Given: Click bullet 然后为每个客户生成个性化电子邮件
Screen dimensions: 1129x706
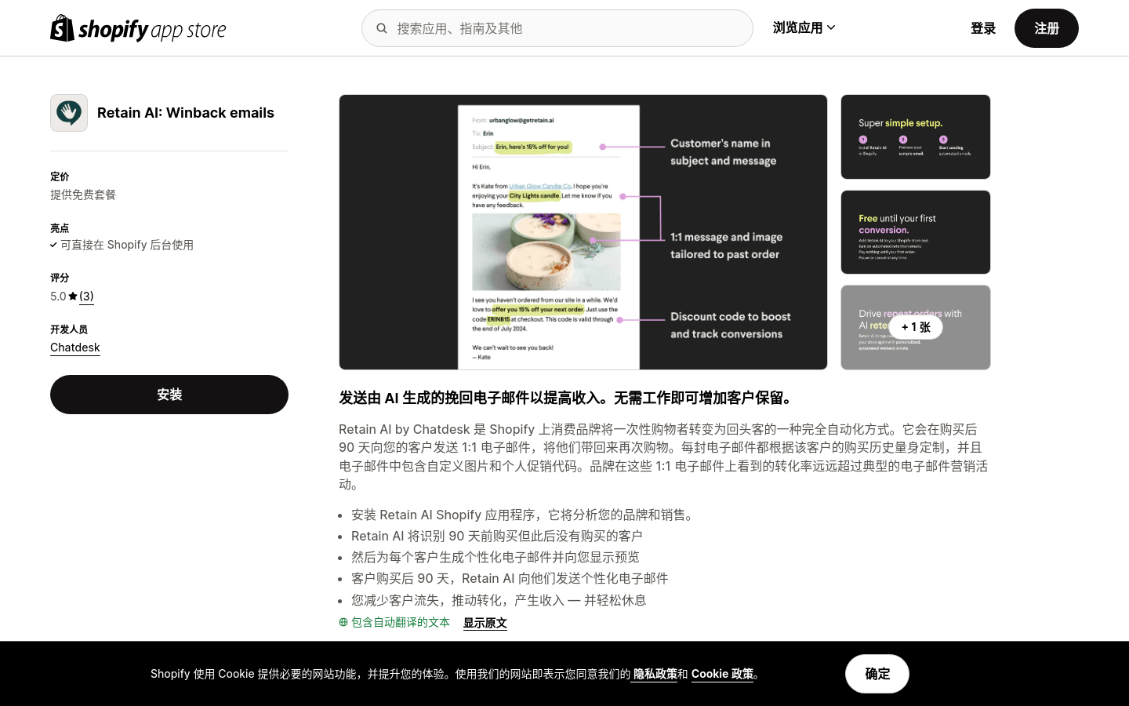Looking at the screenshot, I should click(496, 557).
